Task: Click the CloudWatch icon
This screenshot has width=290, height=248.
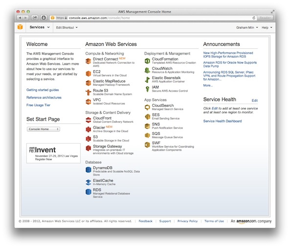Action: coord(147,70)
